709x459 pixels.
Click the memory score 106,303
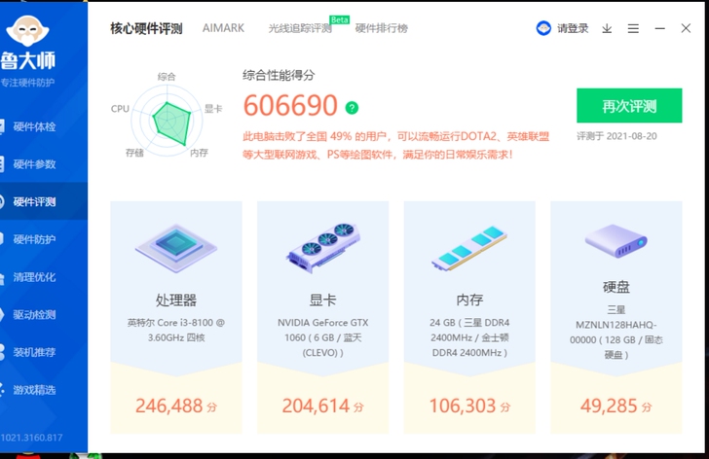point(463,406)
